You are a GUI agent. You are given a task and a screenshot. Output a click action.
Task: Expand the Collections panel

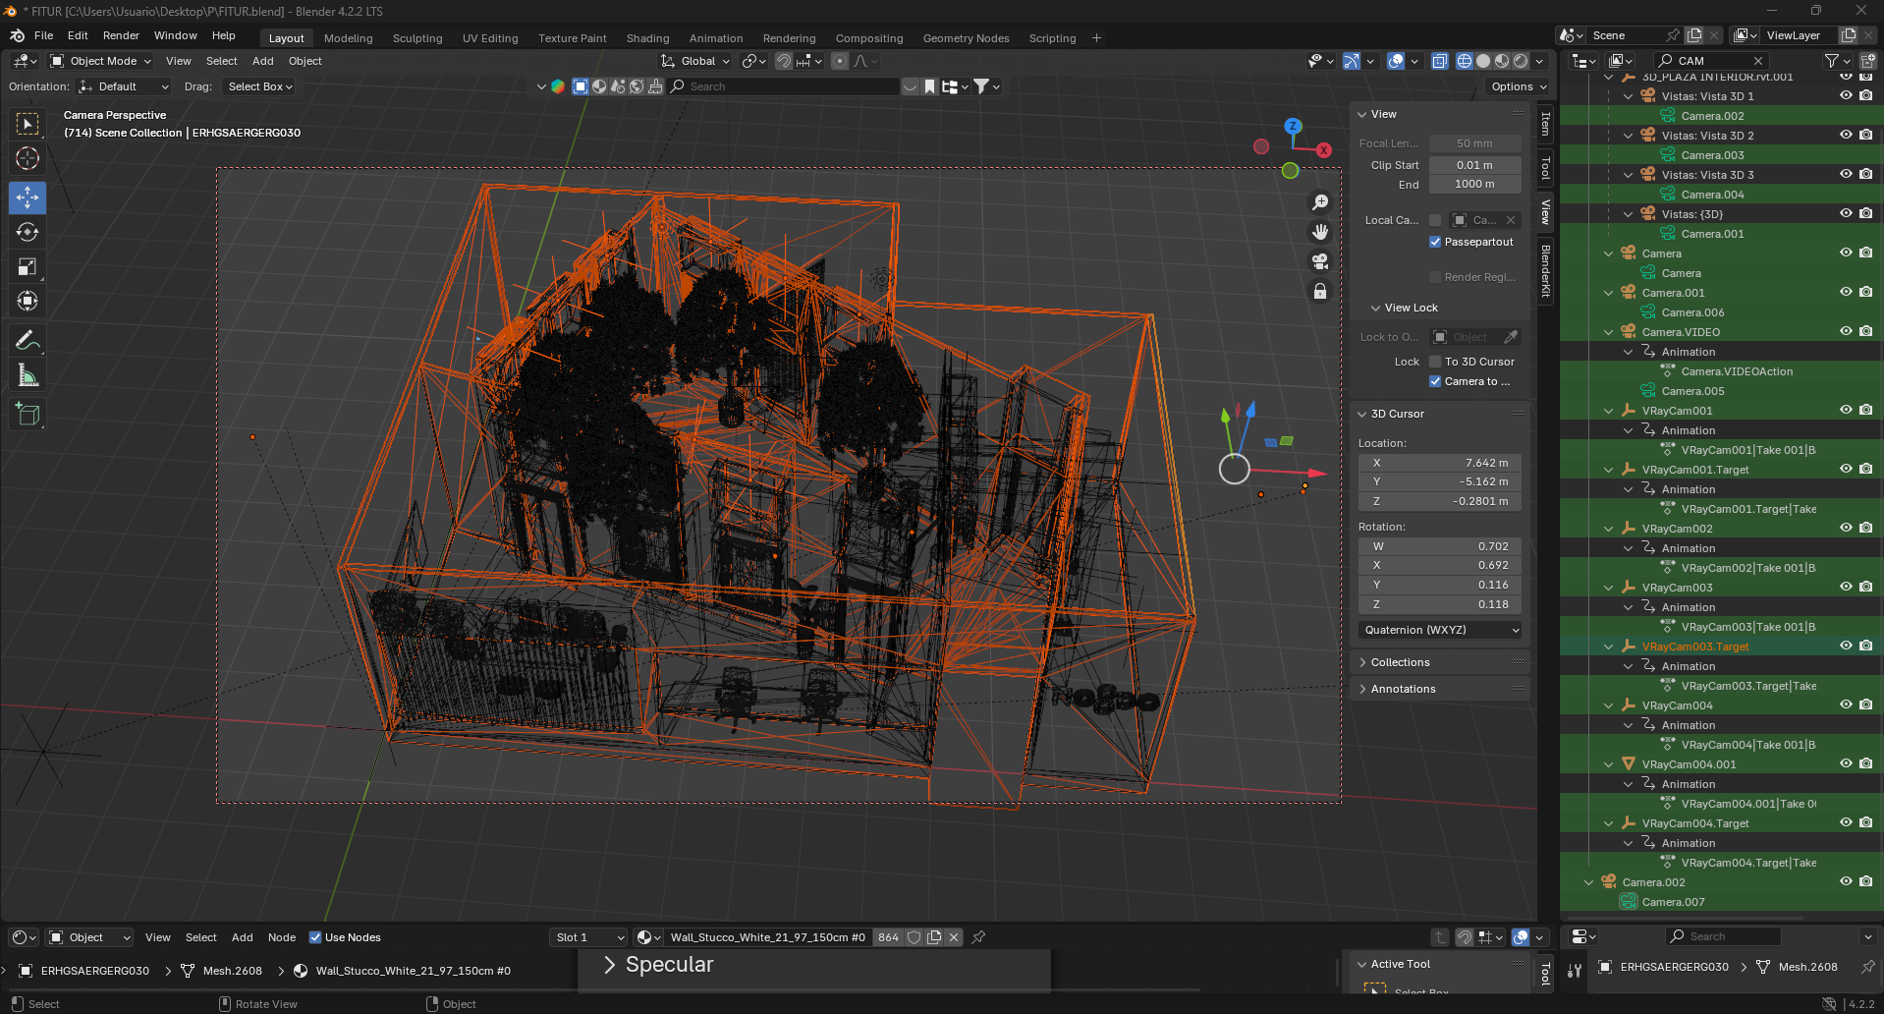click(x=1400, y=662)
